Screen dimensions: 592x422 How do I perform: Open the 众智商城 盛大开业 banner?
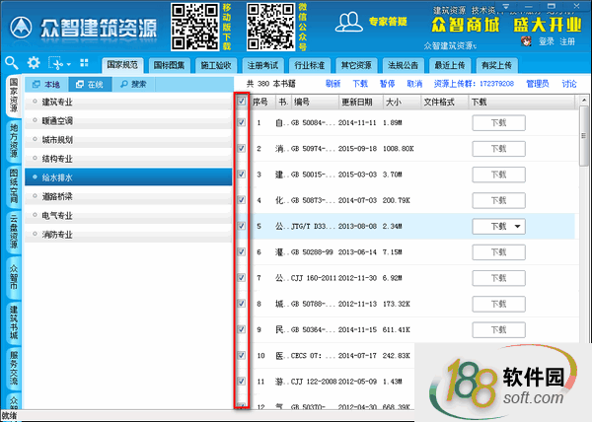pos(506,26)
